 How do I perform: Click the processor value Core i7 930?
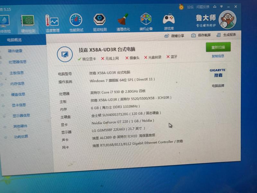point(118,92)
